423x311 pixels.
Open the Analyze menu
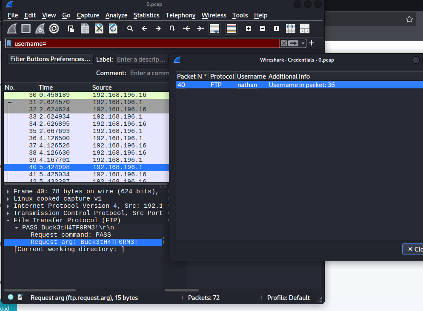click(x=116, y=15)
